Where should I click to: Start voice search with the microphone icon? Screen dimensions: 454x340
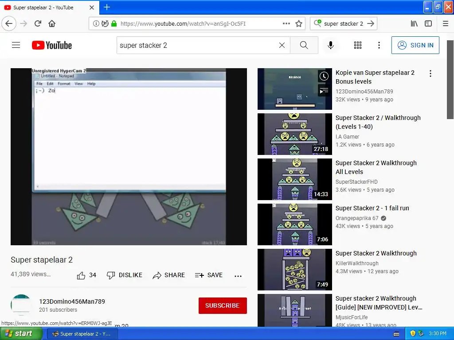(x=331, y=45)
